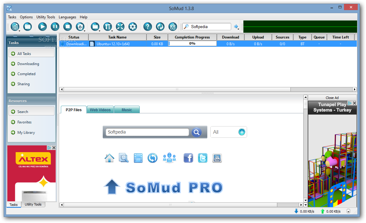This screenshot has height=223, width=366.
Task: Open the dropdown arrow under utility tools icon
Action: click(112, 31)
